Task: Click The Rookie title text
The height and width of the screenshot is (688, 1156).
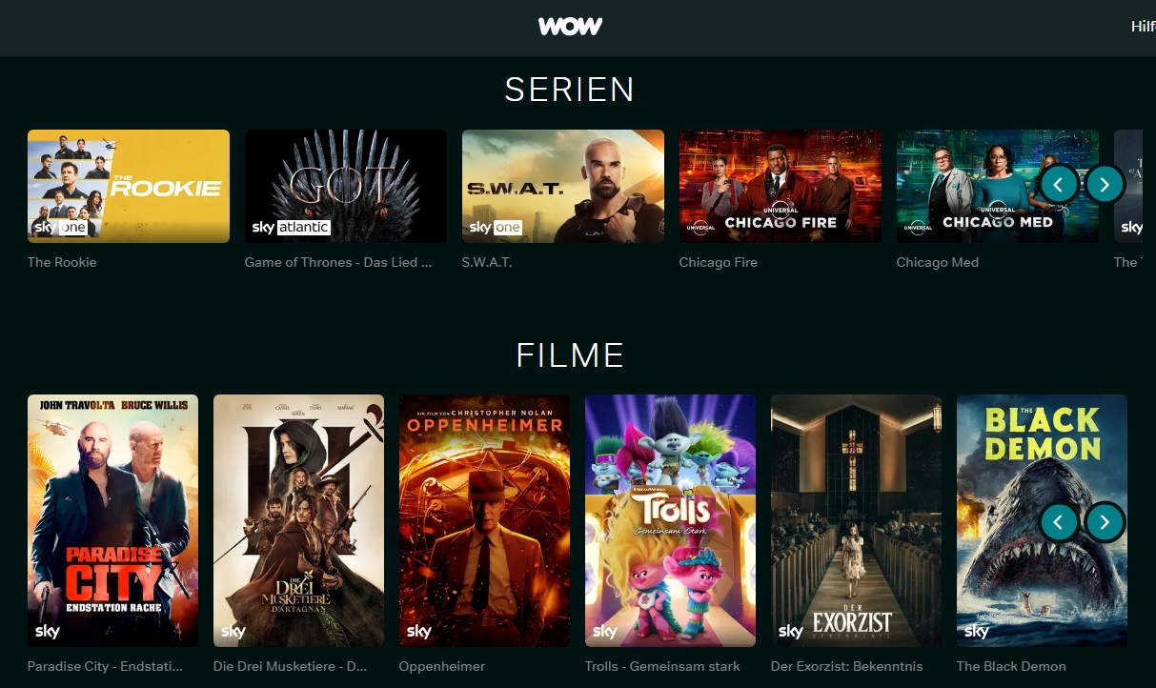Action: coord(62,262)
